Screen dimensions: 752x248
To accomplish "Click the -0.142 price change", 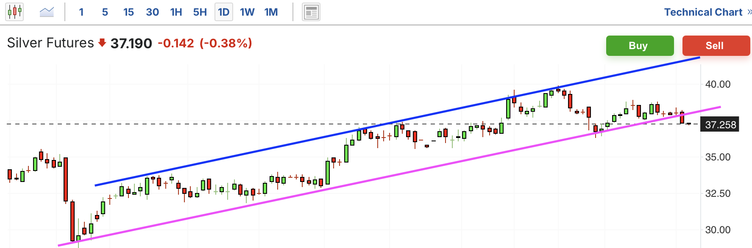I will coord(176,43).
